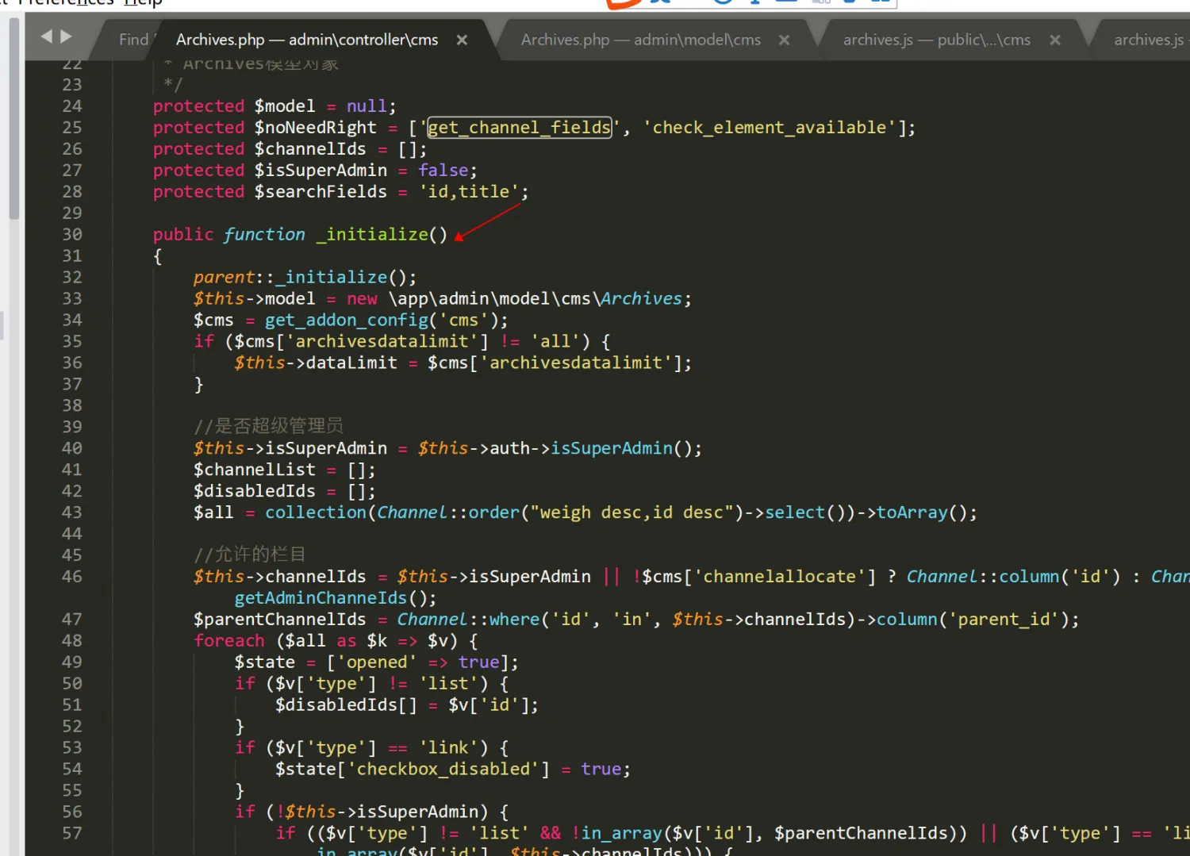Image resolution: width=1190 pixels, height=856 pixels.
Task: Click line number 40 in the gutter
Action: coord(72,449)
